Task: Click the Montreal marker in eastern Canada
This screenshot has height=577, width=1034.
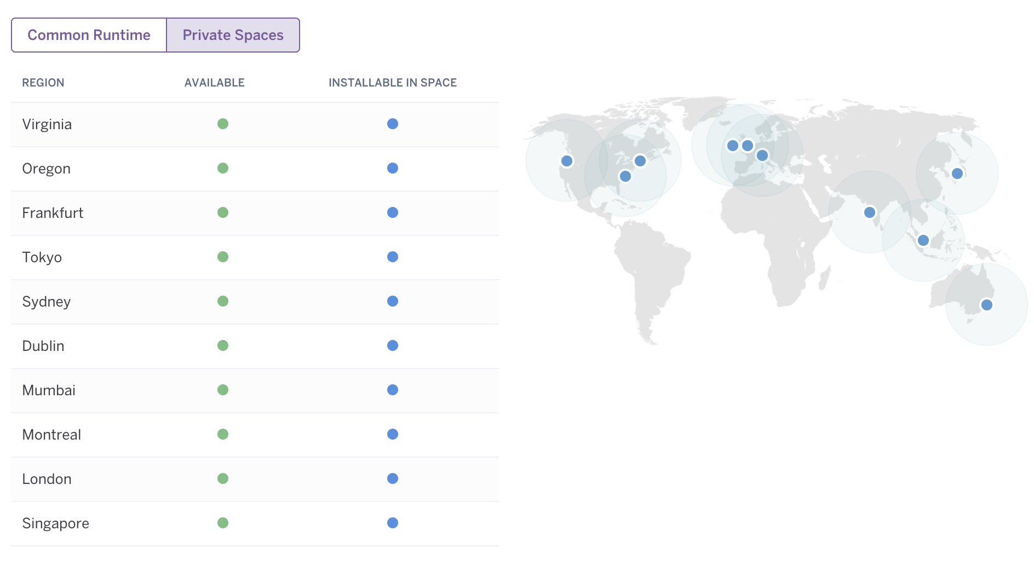Action: tap(640, 161)
